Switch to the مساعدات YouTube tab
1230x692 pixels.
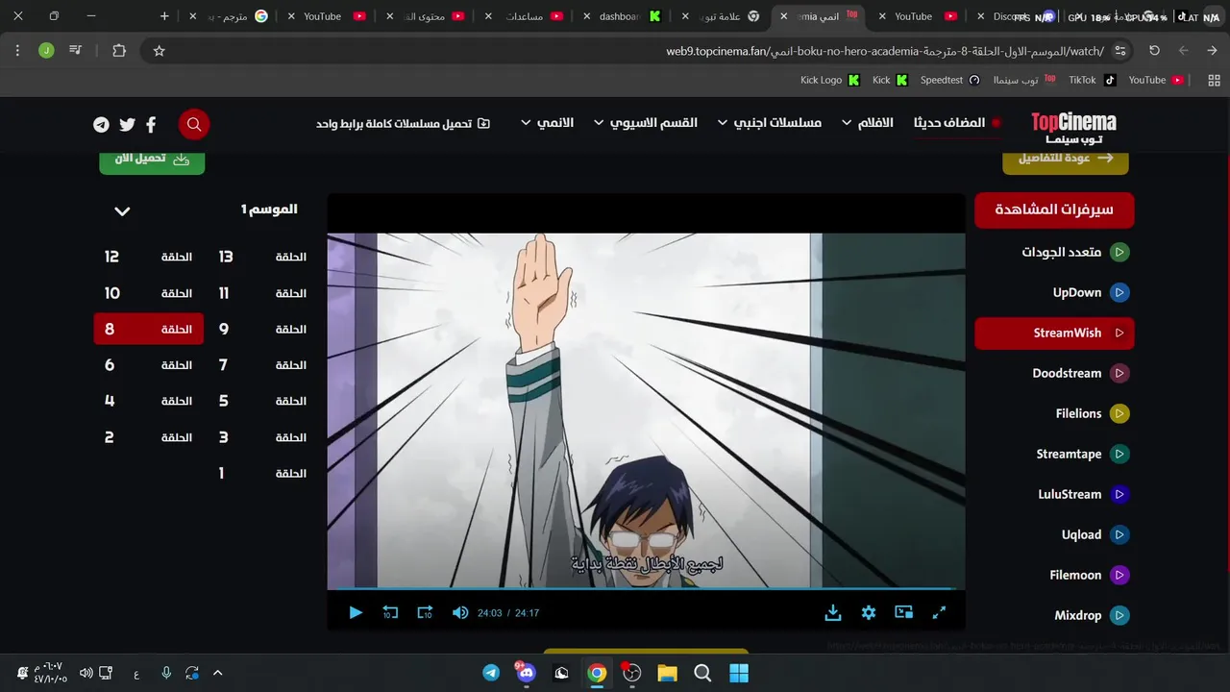pyautogui.click(x=524, y=16)
